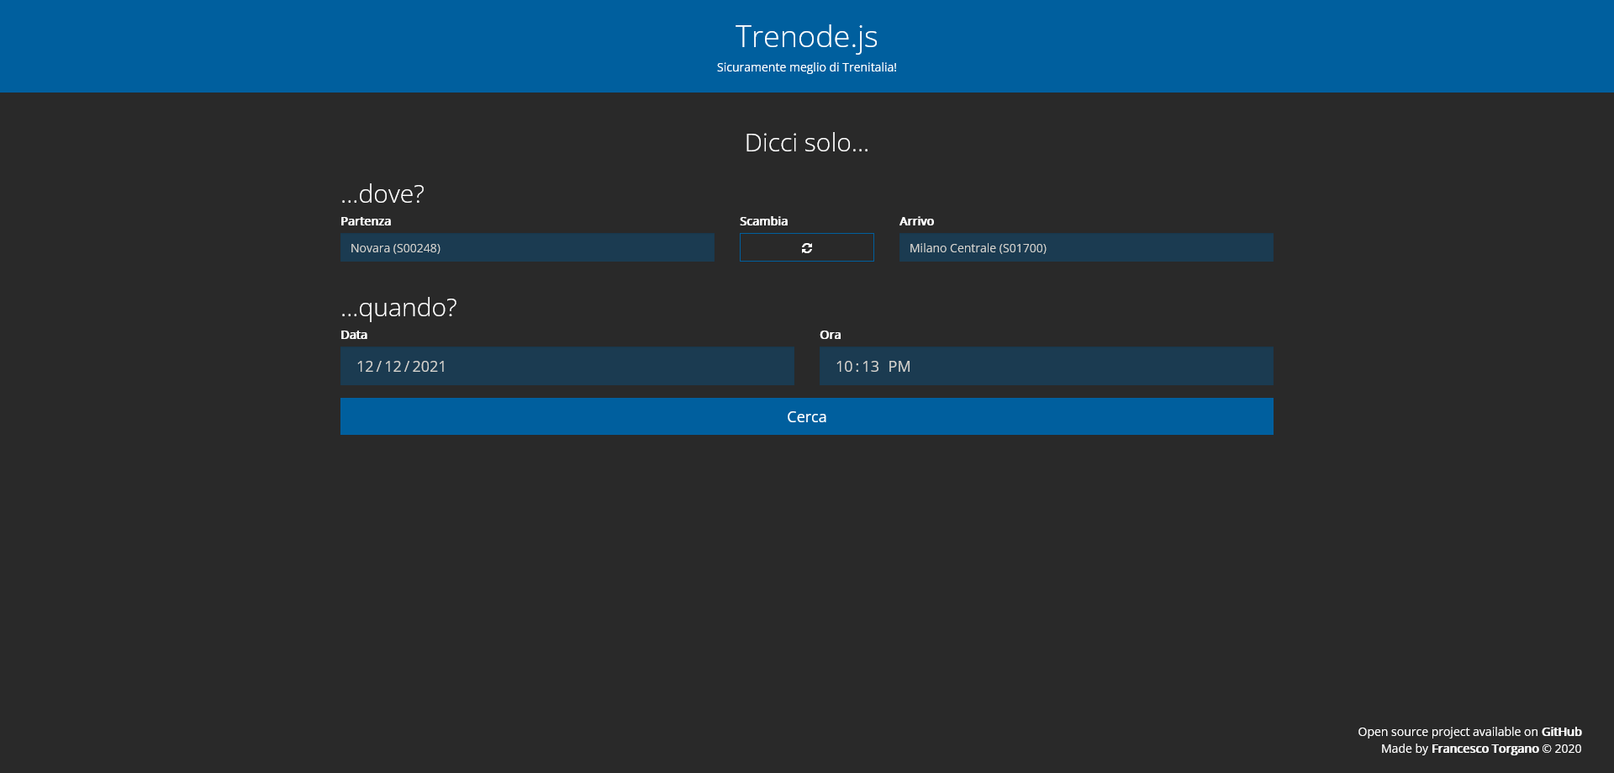Click the Francesco Torgano credit link
Image resolution: width=1614 pixels, height=773 pixels.
coord(1485,748)
